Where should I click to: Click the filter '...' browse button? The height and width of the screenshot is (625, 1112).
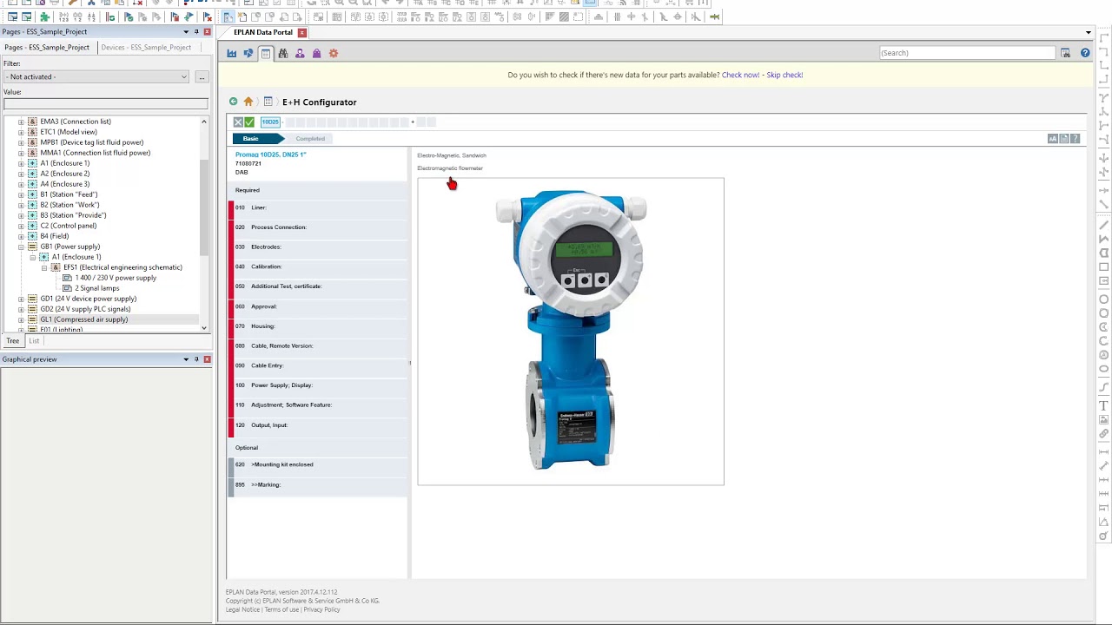click(202, 77)
